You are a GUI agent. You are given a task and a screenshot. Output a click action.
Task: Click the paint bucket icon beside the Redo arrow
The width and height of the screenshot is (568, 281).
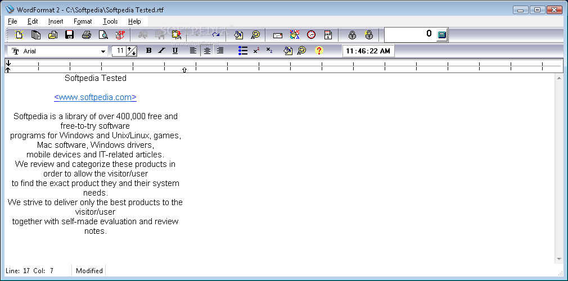click(238, 35)
